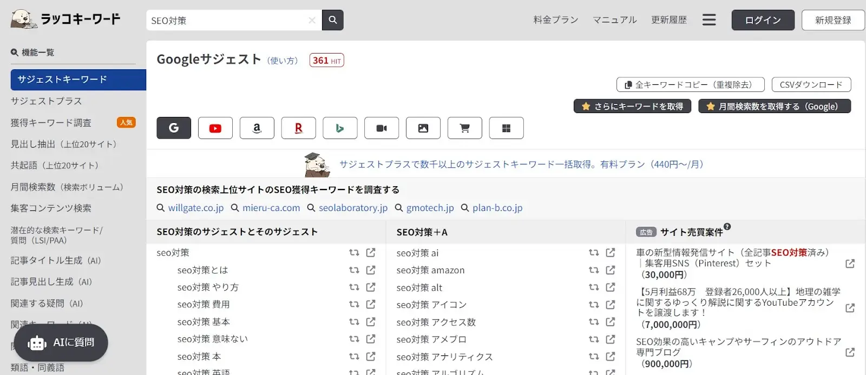Click the CSVダウンロード button
Screen dimensions: 866x375
point(811,84)
